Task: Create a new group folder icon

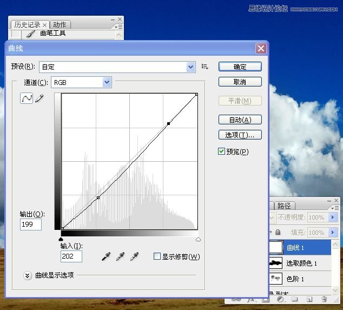Action: (x=294, y=299)
